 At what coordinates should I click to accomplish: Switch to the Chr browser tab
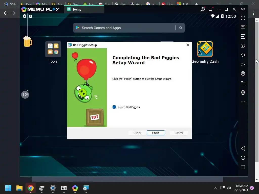(x=104, y=4)
